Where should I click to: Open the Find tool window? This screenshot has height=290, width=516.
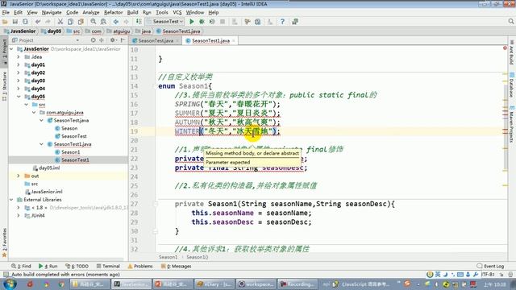click(21, 266)
